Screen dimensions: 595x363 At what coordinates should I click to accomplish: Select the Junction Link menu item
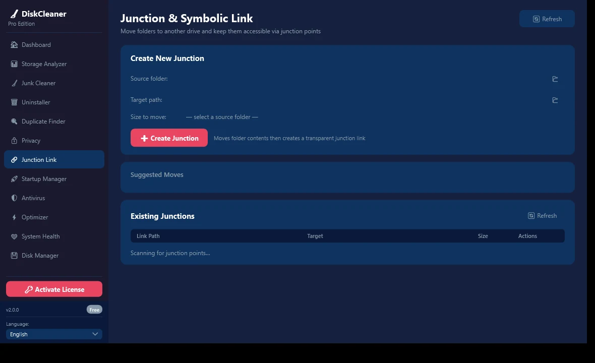(54, 160)
